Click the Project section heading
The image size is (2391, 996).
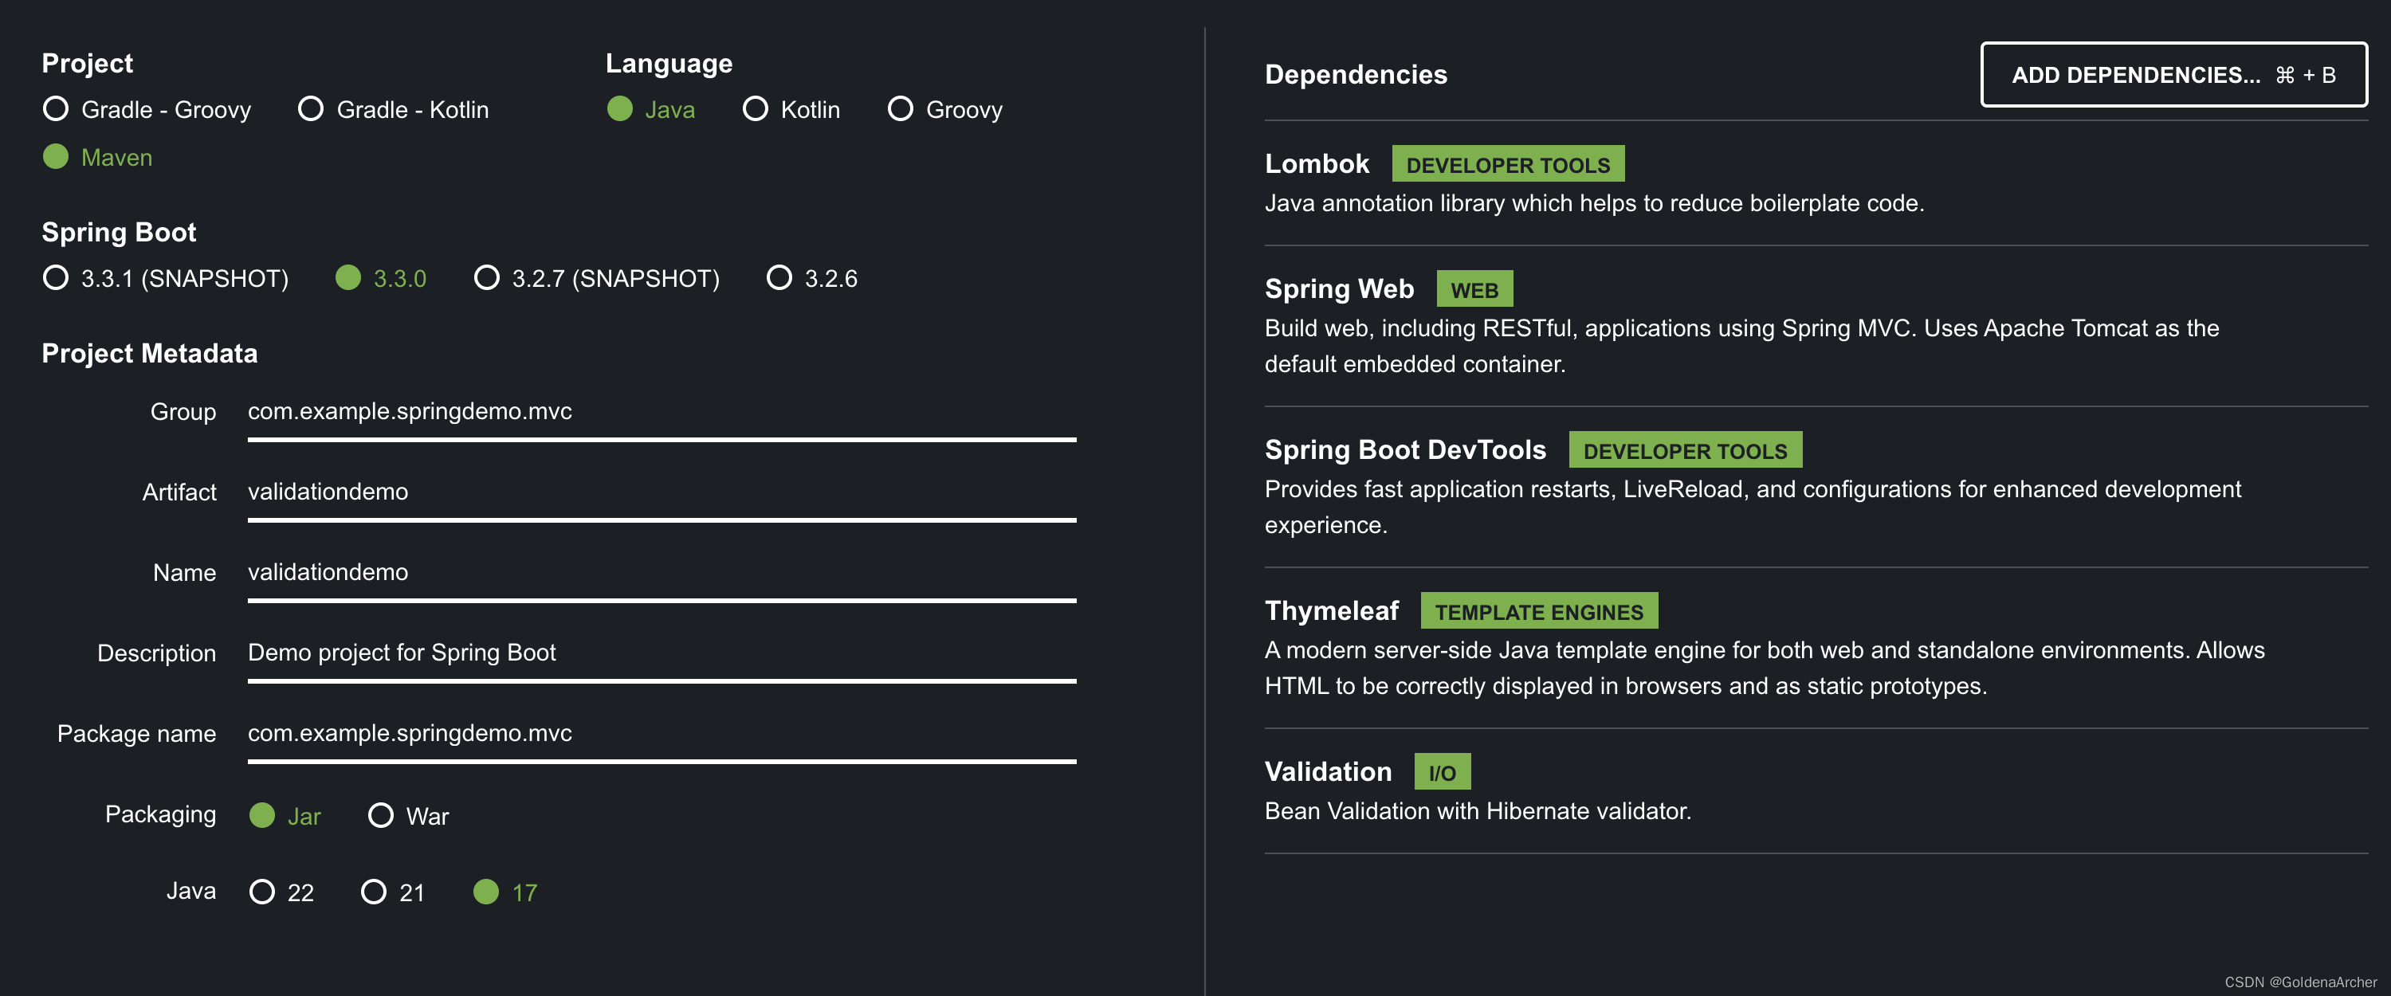point(87,63)
